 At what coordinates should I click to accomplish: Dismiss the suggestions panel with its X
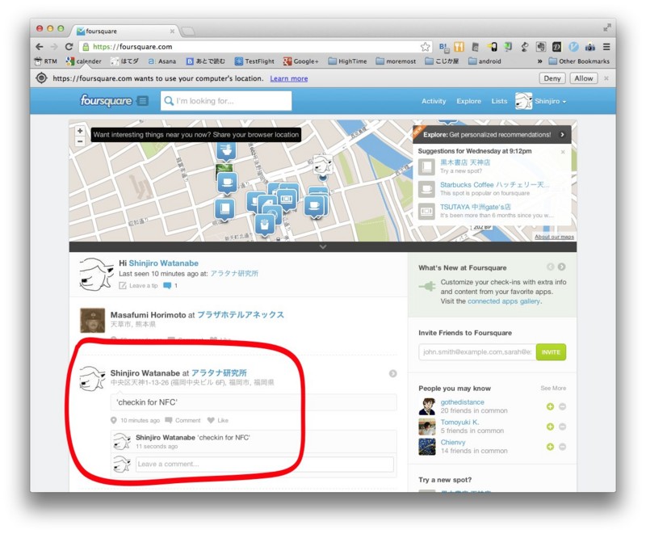[x=563, y=152]
